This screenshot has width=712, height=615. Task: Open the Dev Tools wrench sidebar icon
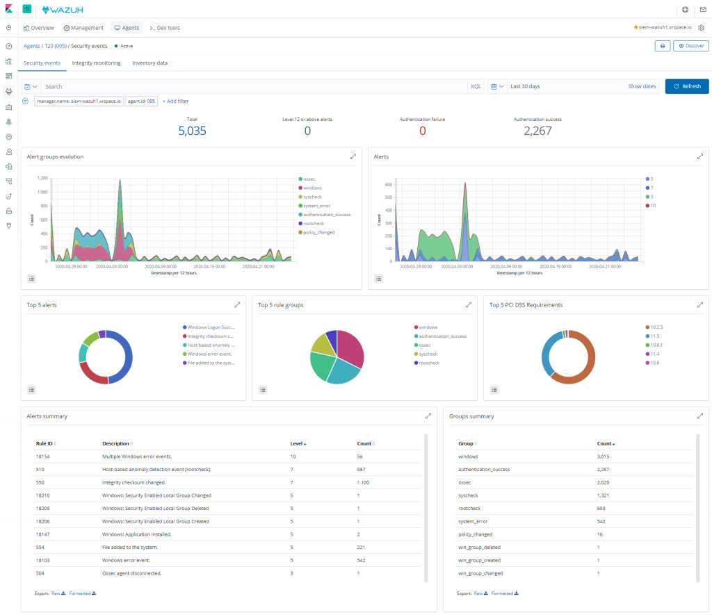pyautogui.click(x=8, y=226)
